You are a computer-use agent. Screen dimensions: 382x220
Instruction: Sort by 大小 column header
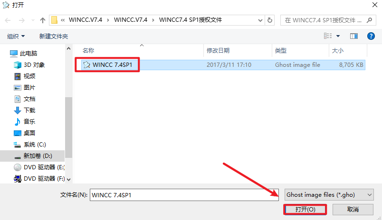pos(337,50)
